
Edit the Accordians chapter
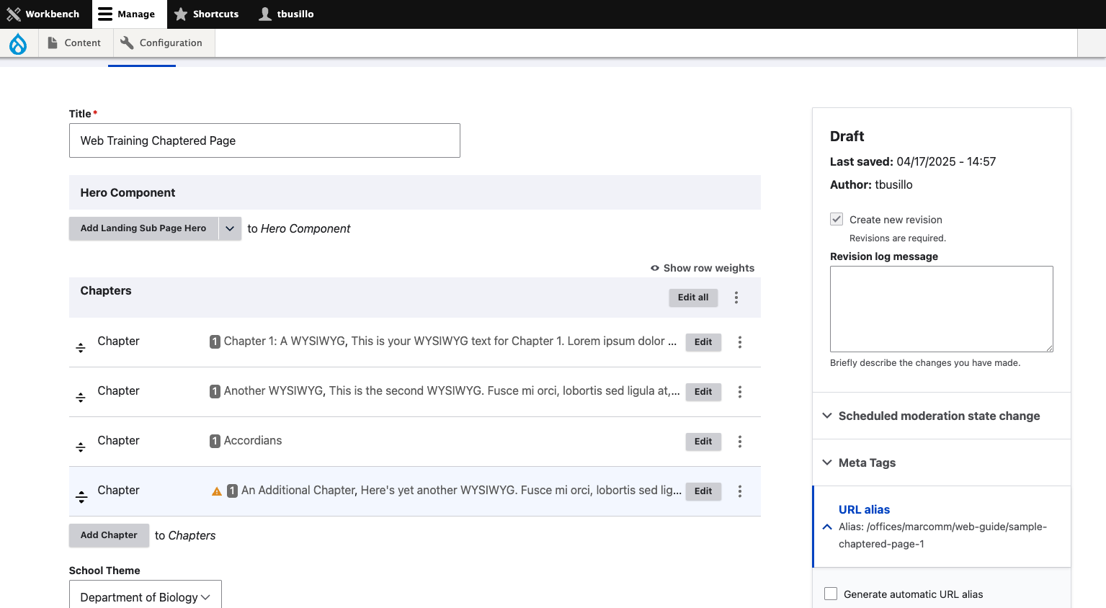[703, 442]
